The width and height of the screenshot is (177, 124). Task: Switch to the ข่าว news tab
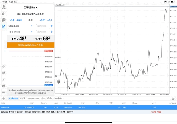point(43,98)
